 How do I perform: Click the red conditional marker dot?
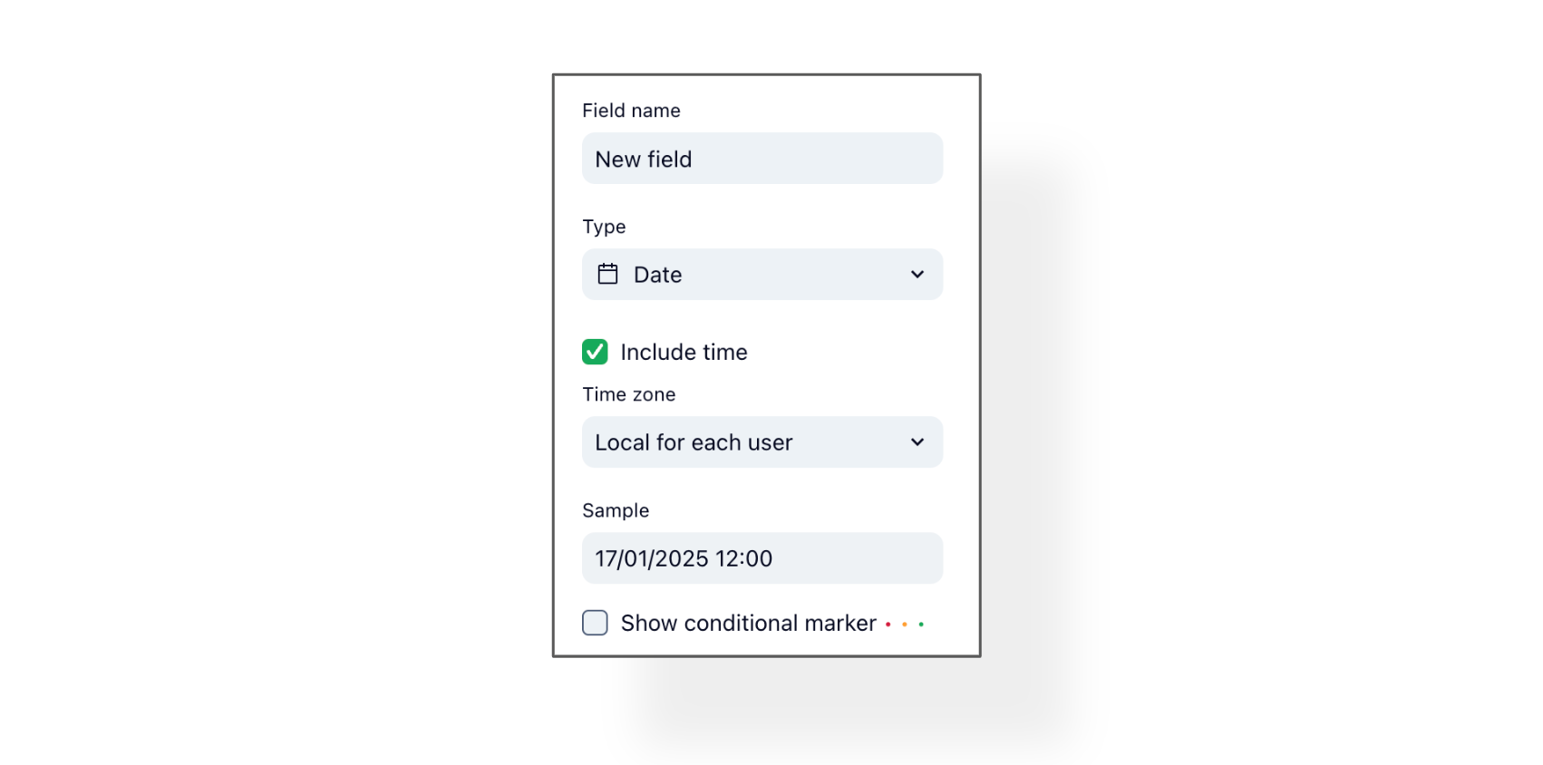tap(888, 625)
